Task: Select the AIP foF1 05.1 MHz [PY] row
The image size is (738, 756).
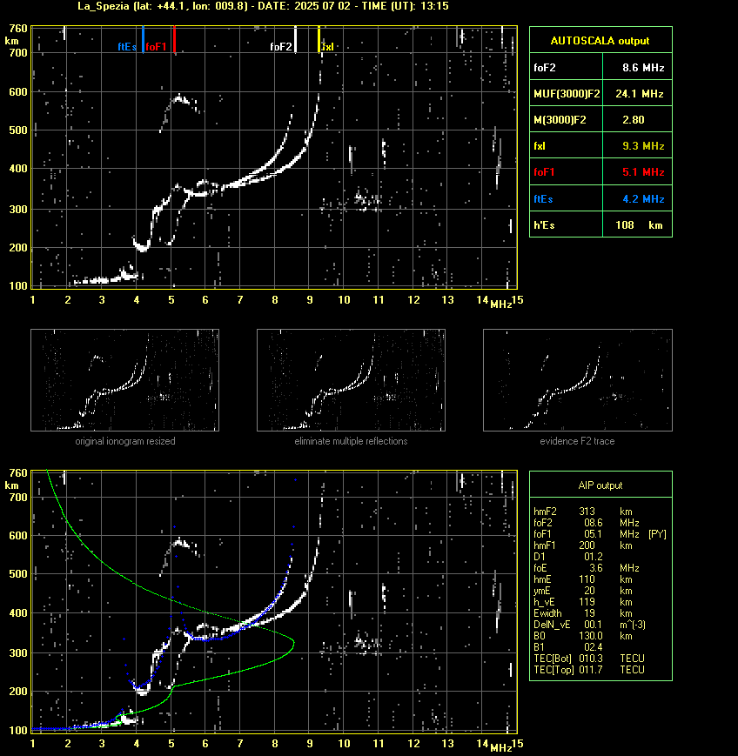Action: pos(600,534)
